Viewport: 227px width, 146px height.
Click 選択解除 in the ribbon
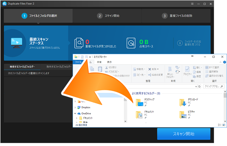212,72
